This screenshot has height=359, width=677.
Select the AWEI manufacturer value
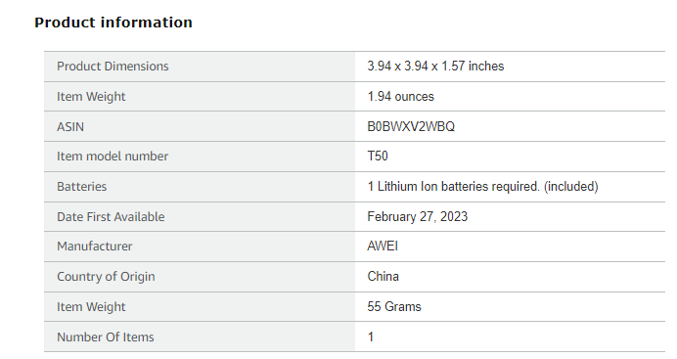point(383,246)
